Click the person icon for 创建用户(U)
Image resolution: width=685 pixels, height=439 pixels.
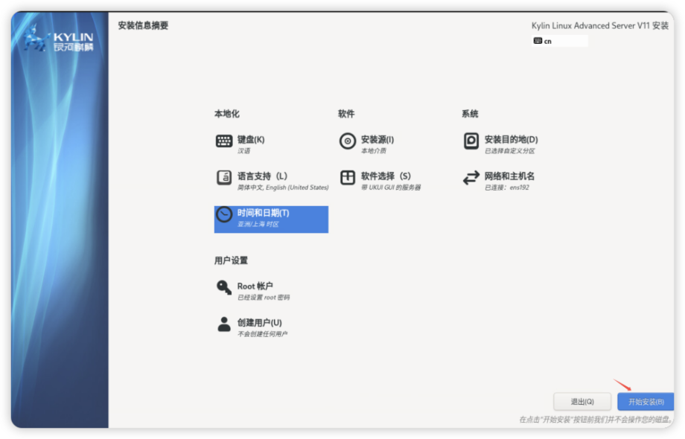[x=224, y=324]
